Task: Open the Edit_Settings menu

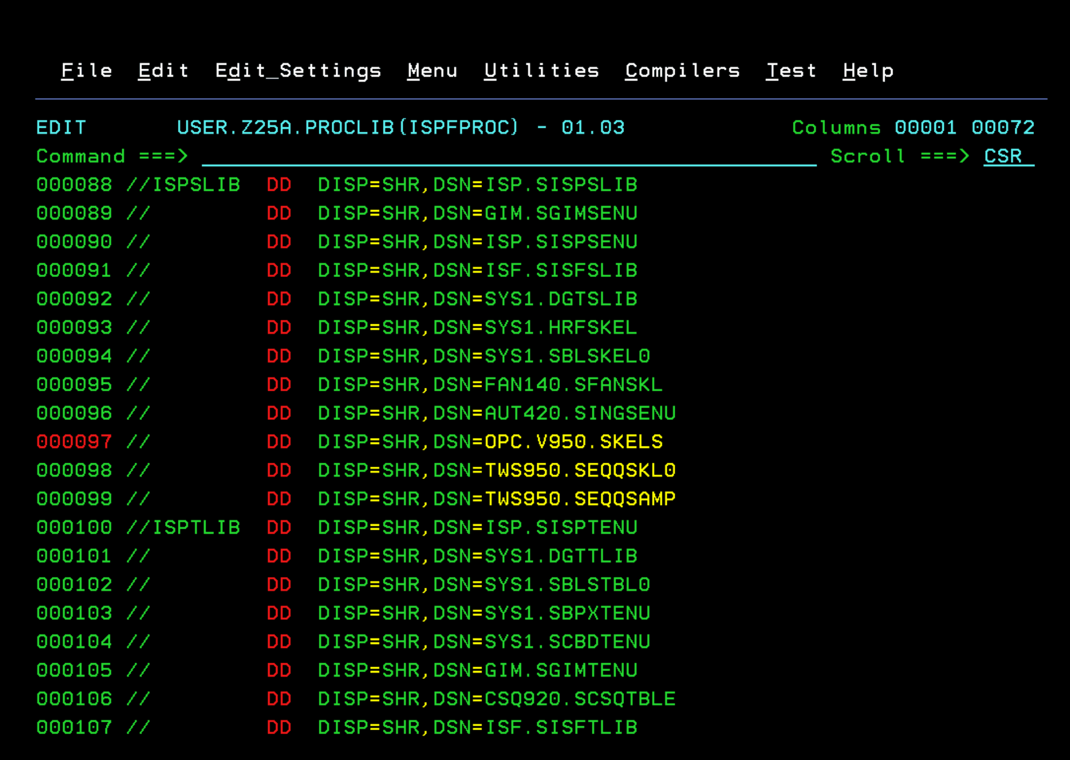Action: [298, 71]
